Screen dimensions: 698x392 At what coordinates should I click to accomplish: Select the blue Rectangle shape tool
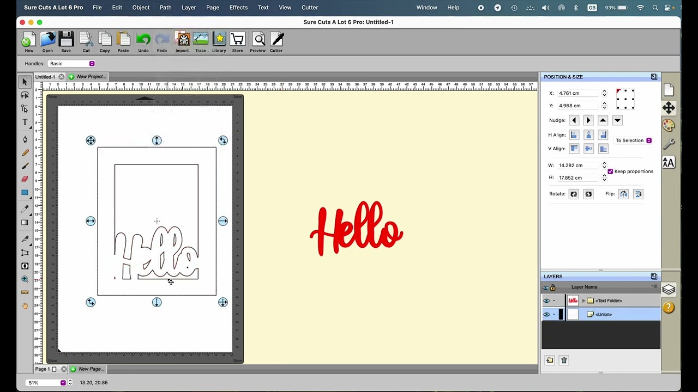tap(25, 193)
